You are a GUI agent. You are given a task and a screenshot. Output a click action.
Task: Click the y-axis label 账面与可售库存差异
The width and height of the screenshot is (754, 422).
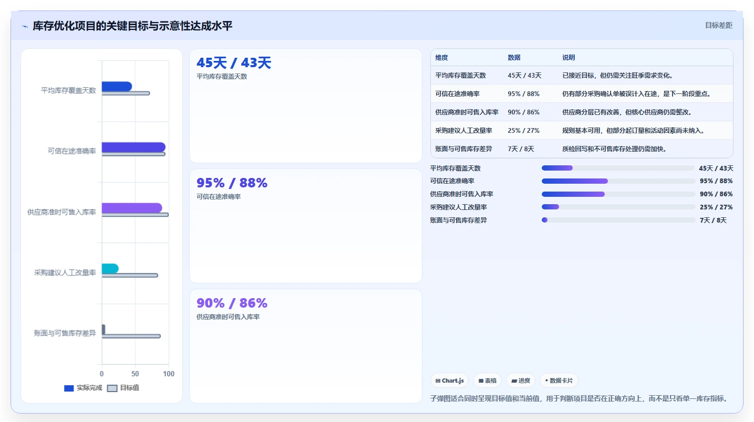tap(65, 333)
